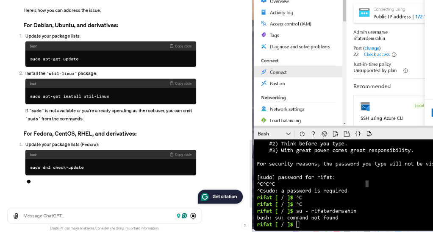Restart Cloud Shell with the power icon
Image resolution: width=433 pixels, height=232 pixels.
point(302,134)
